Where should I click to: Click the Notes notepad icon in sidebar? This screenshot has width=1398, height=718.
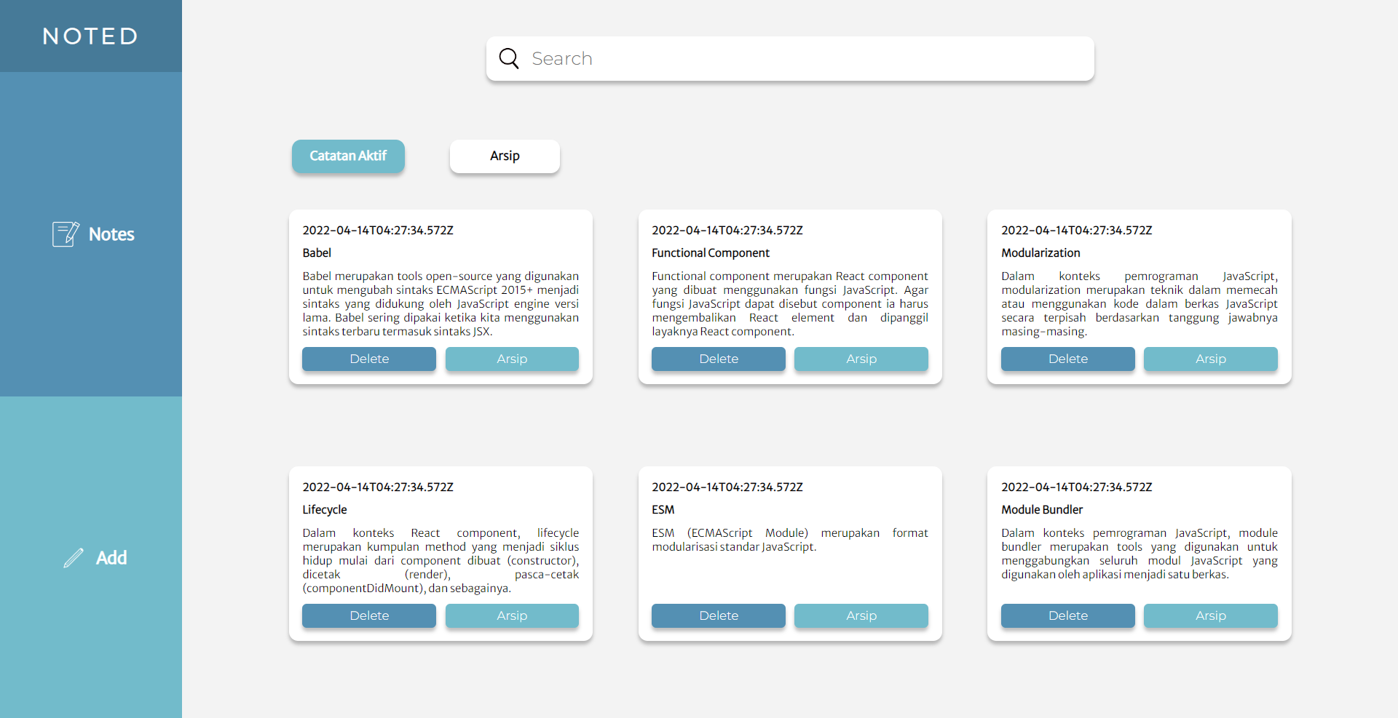click(x=66, y=234)
